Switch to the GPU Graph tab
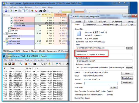The height and width of the screenshot is (103, 139). [129, 25]
